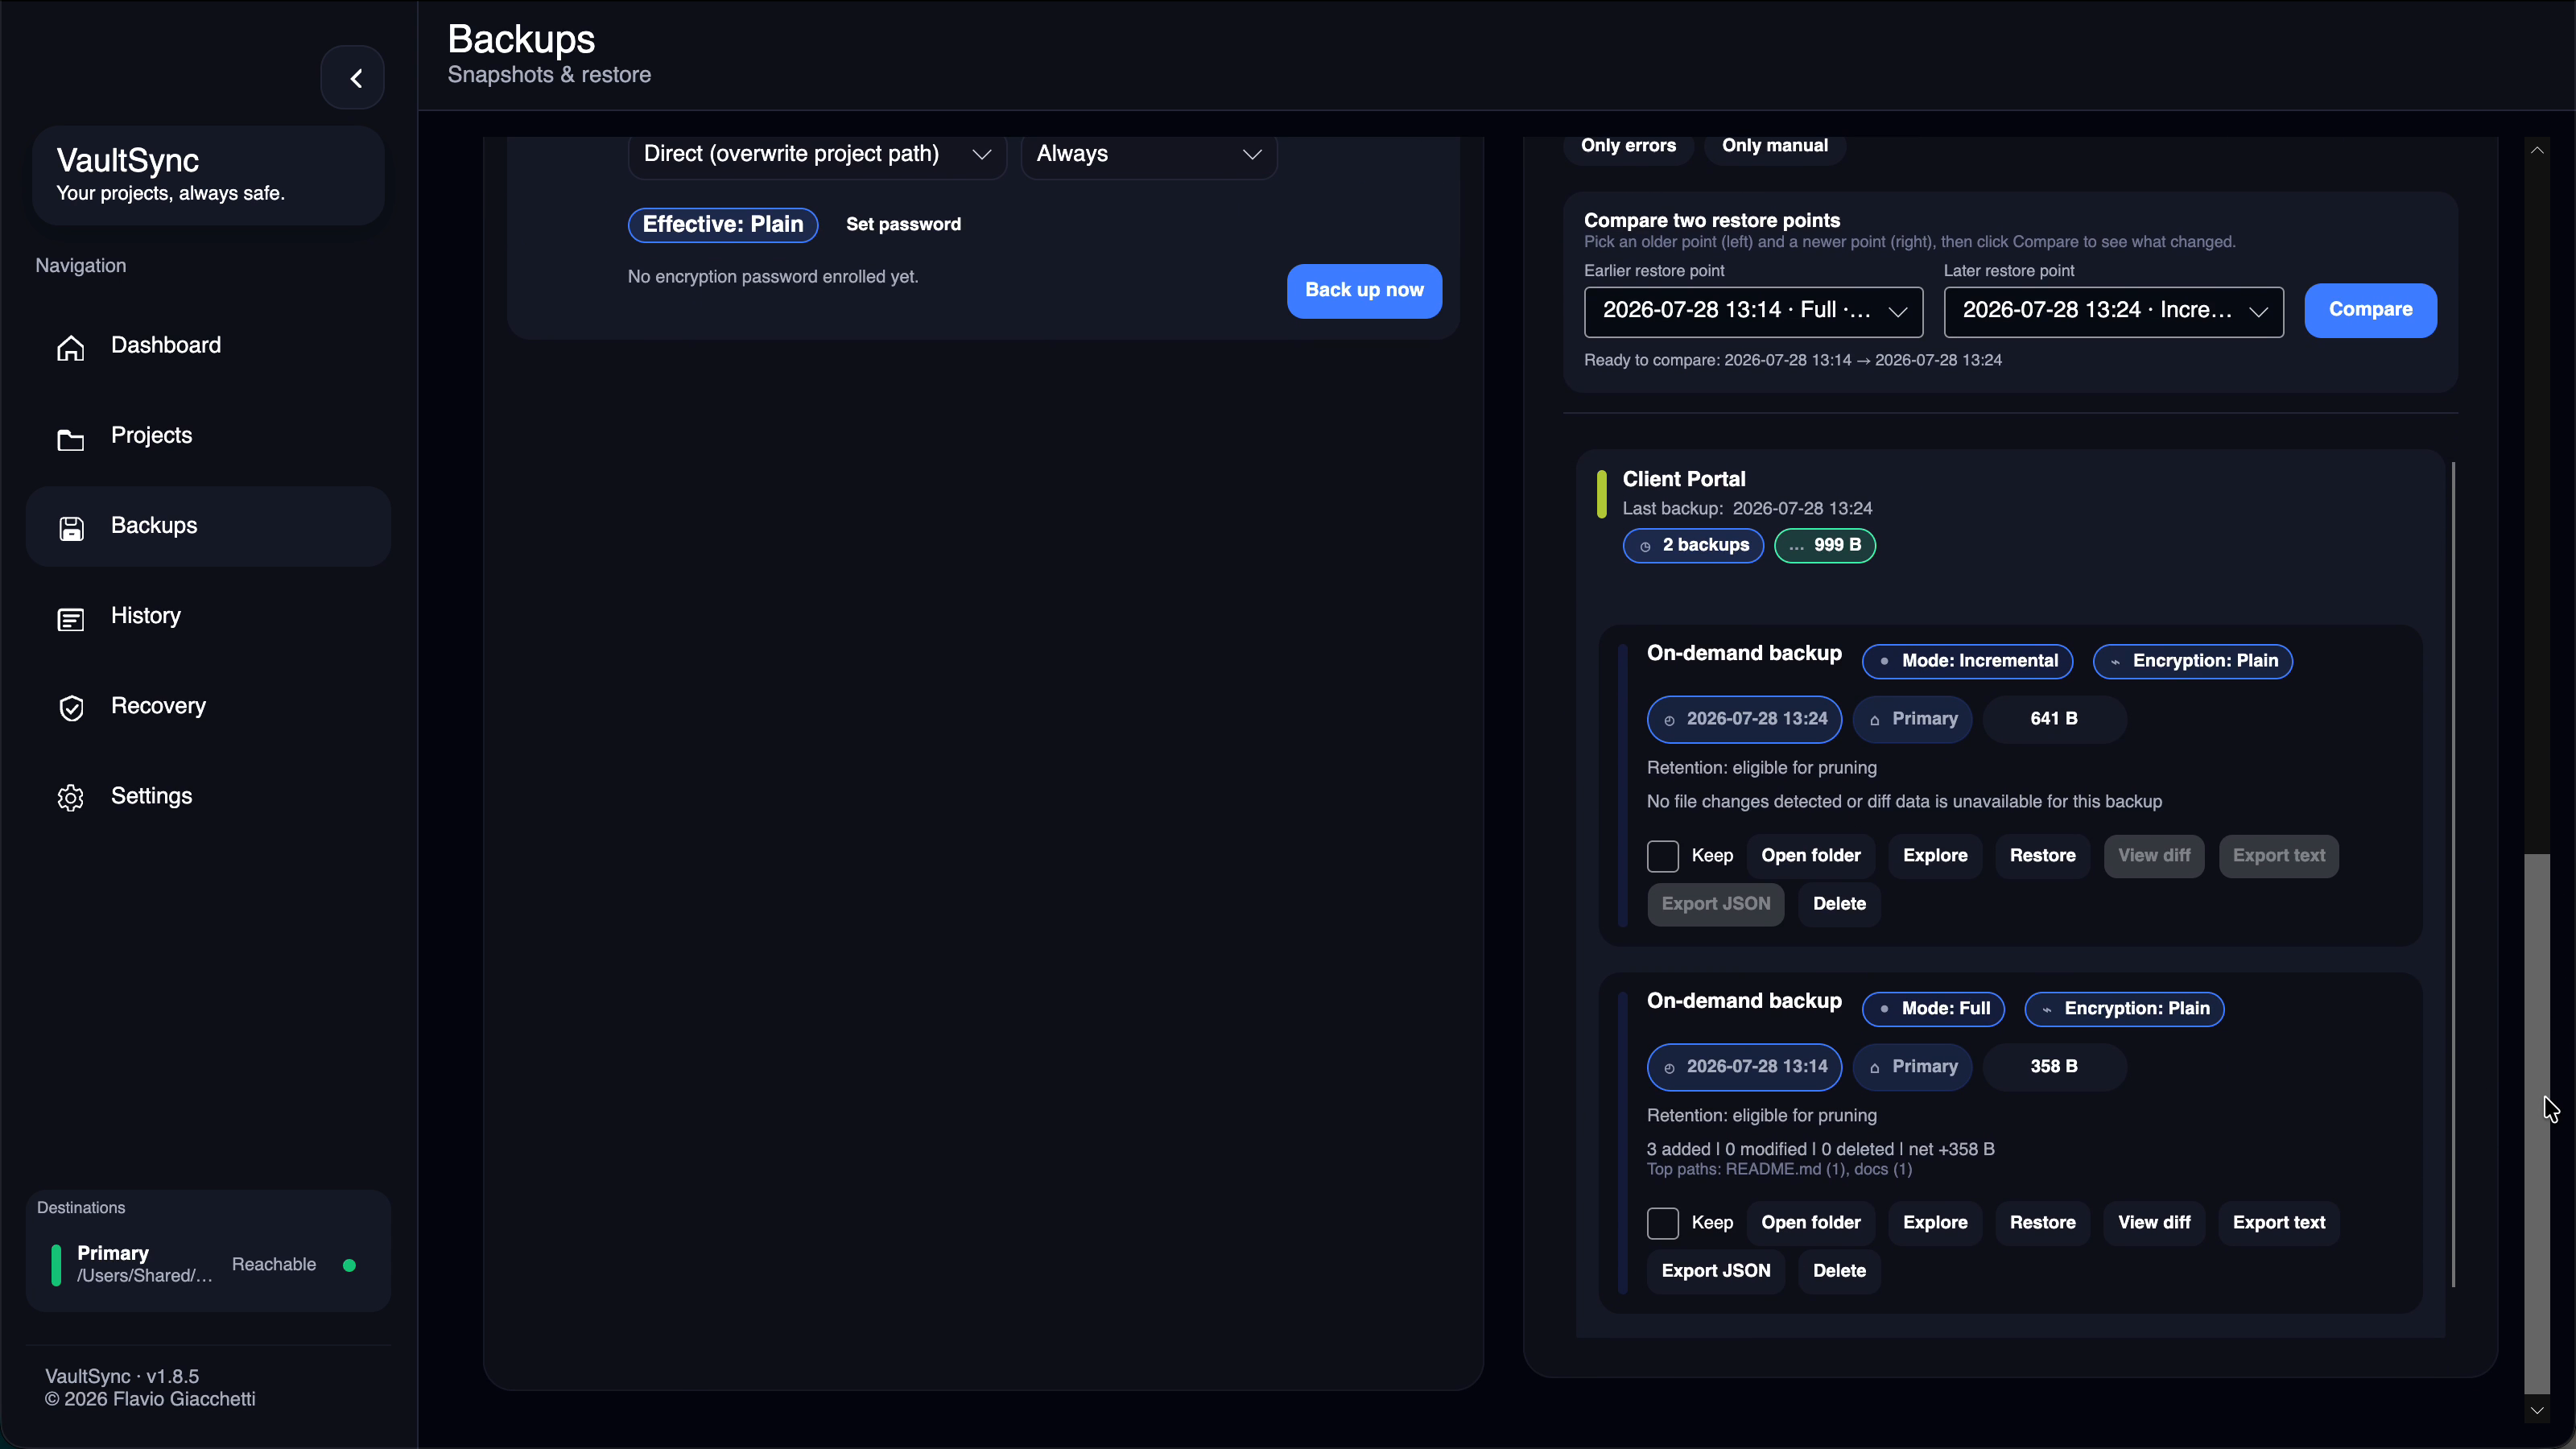This screenshot has width=2576, height=1449.
Task: Click the Effective: Plain badge
Action: (722, 225)
